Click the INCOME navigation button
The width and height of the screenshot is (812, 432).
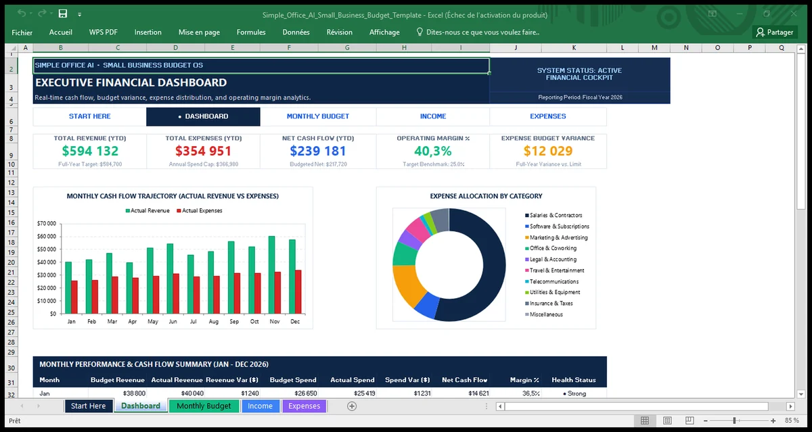433,116
